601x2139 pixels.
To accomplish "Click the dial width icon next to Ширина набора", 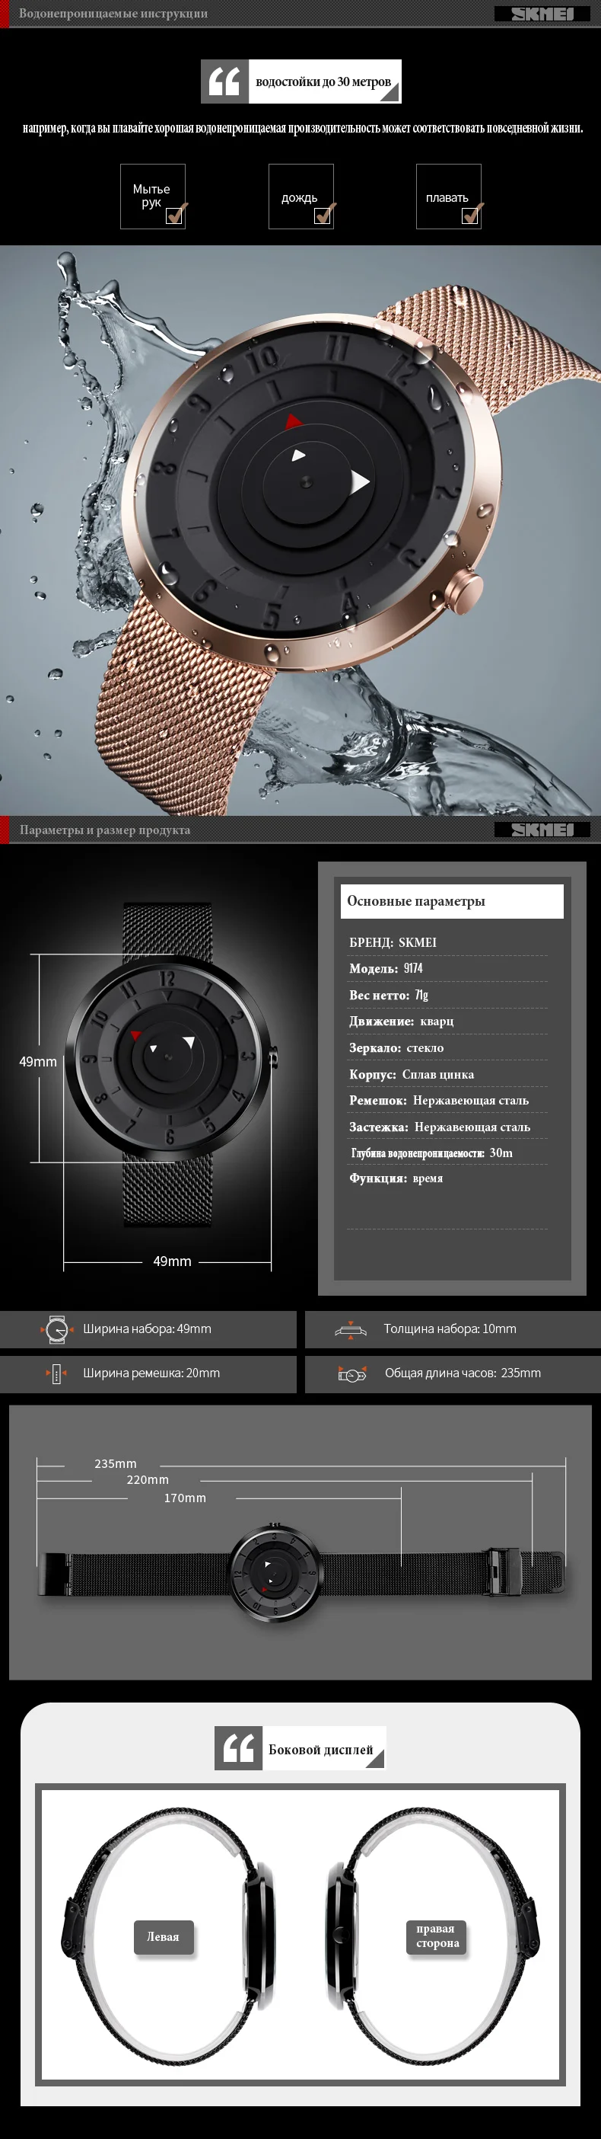I will 56,1329.
